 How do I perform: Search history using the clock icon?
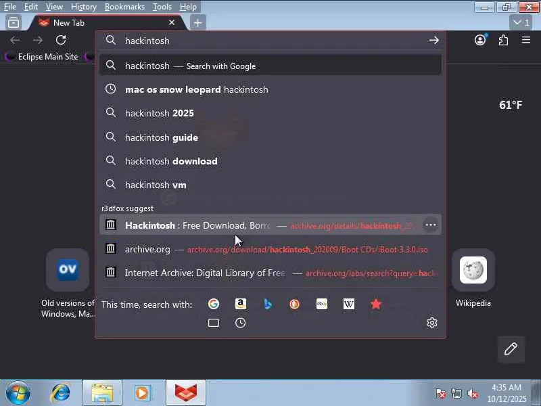coord(241,323)
